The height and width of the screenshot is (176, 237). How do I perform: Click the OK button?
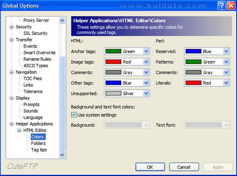tap(150, 167)
